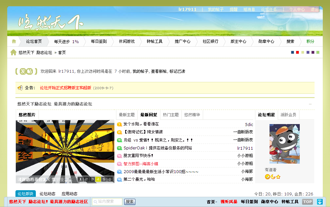Select the 热门主题 tab
Screen dimensions: 330x207
[x=171, y=115]
